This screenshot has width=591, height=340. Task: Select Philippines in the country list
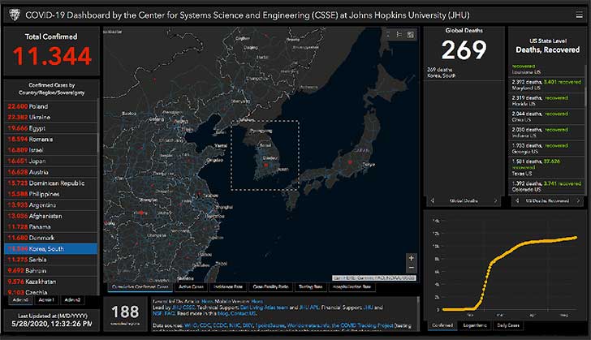(51, 194)
